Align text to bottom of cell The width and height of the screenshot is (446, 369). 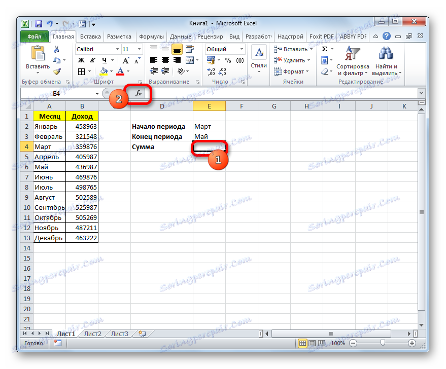[x=177, y=50]
